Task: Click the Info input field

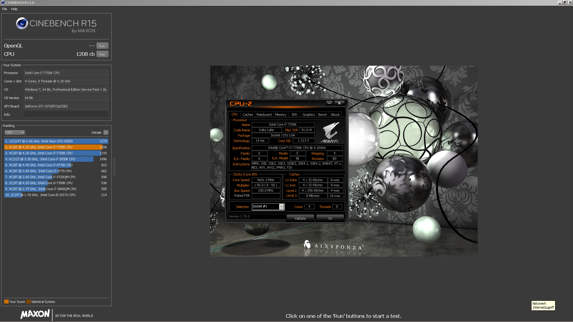Action: (66, 115)
